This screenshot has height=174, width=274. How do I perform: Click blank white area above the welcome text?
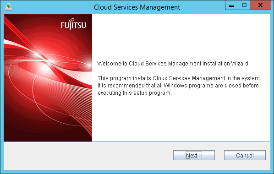tap(181, 37)
